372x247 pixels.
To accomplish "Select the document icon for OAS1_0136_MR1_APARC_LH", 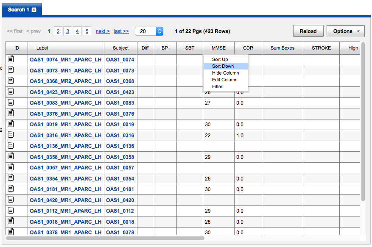I will pyautogui.click(x=11, y=146).
